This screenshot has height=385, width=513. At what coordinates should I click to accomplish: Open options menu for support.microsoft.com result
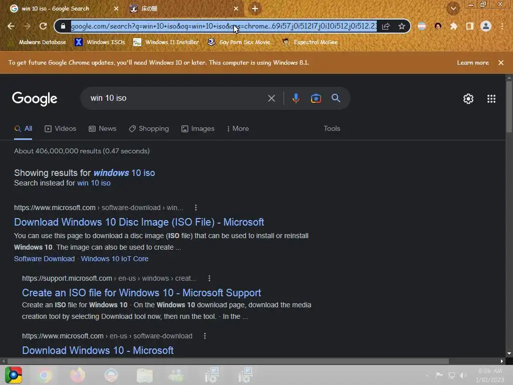(x=209, y=278)
